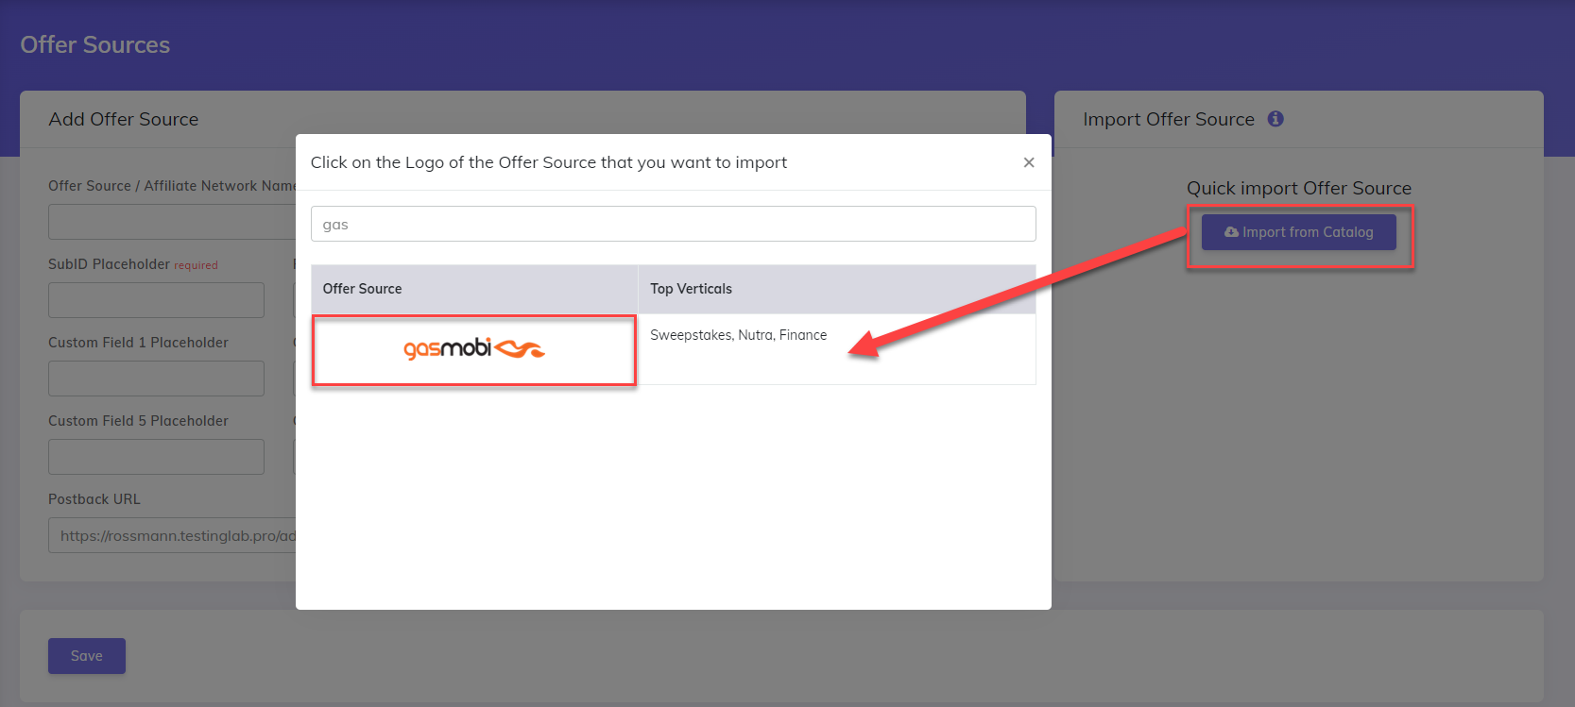This screenshot has width=1575, height=707.
Task: Click the info icon beside Import Offer Source
Action: [1275, 119]
